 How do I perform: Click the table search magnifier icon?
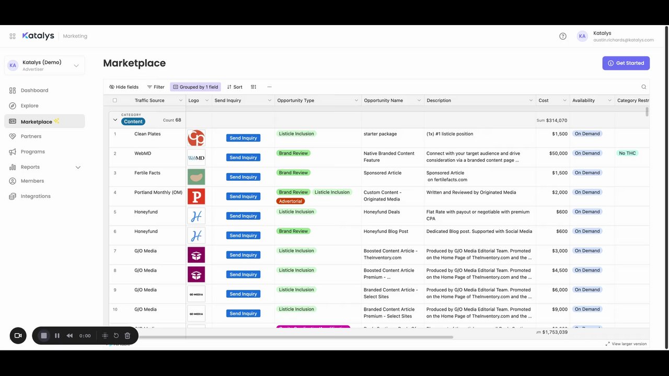(644, 87)
